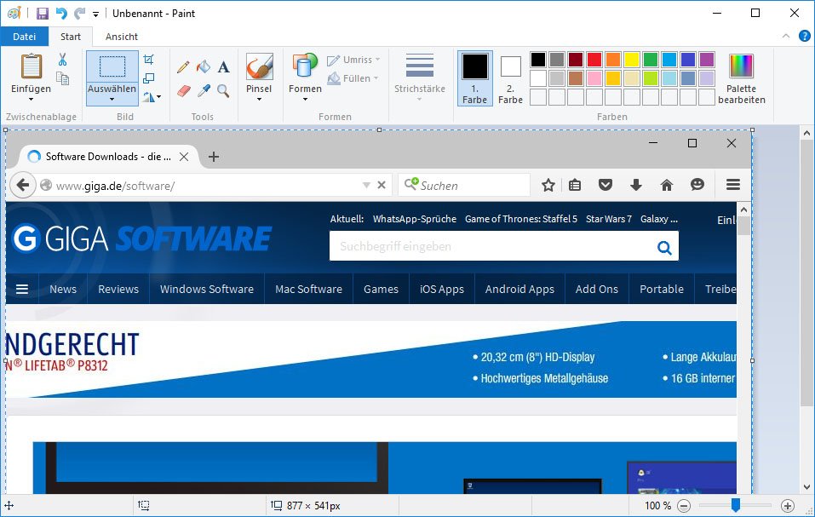Click the browser back arrow button
815x517 pixels.
click(22, 185)
